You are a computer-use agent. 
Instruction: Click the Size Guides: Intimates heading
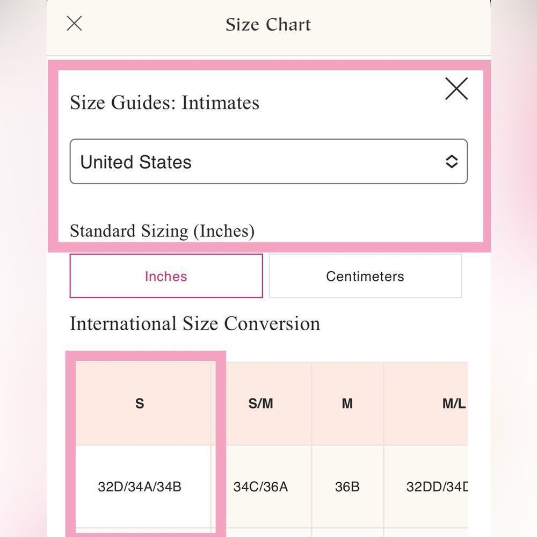coord(164,103)
